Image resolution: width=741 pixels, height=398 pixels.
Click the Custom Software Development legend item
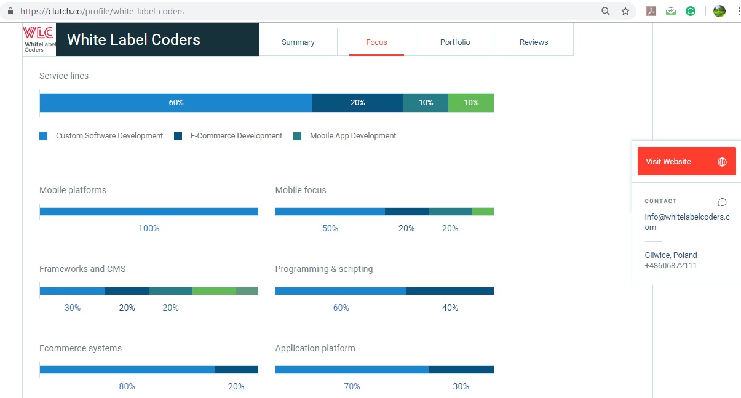[109, 136]
